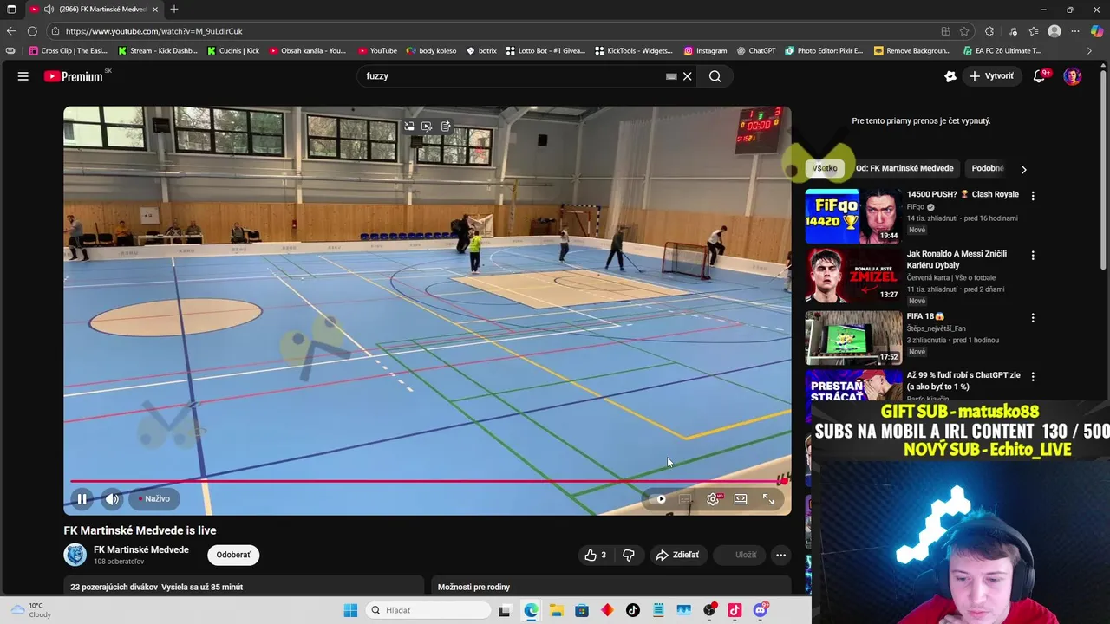Open TikTok from the taskbar
Viewport: 1110px width, 624px height.
633,610
